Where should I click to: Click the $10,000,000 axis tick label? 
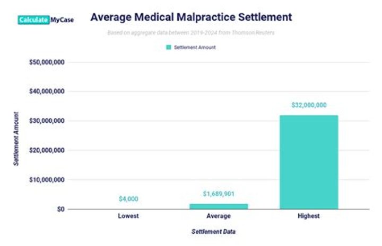point(47,180)
